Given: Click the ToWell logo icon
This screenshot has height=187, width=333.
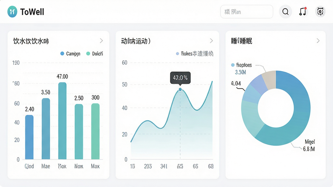Looking at the screenshot, I should click(x=12, y=11).
